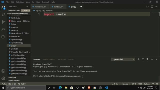Open the Search view in activity bar
The height and width of the screenshot is (90, 160).
click(3, 14)
